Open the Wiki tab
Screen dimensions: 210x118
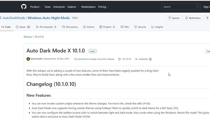coord(125,27)
